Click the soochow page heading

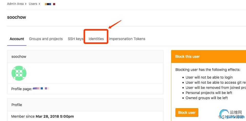pyautogui.click(x=17, y=17)
